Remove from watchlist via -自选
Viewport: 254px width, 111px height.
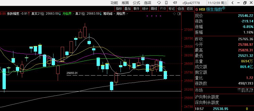tap(180, 9)
